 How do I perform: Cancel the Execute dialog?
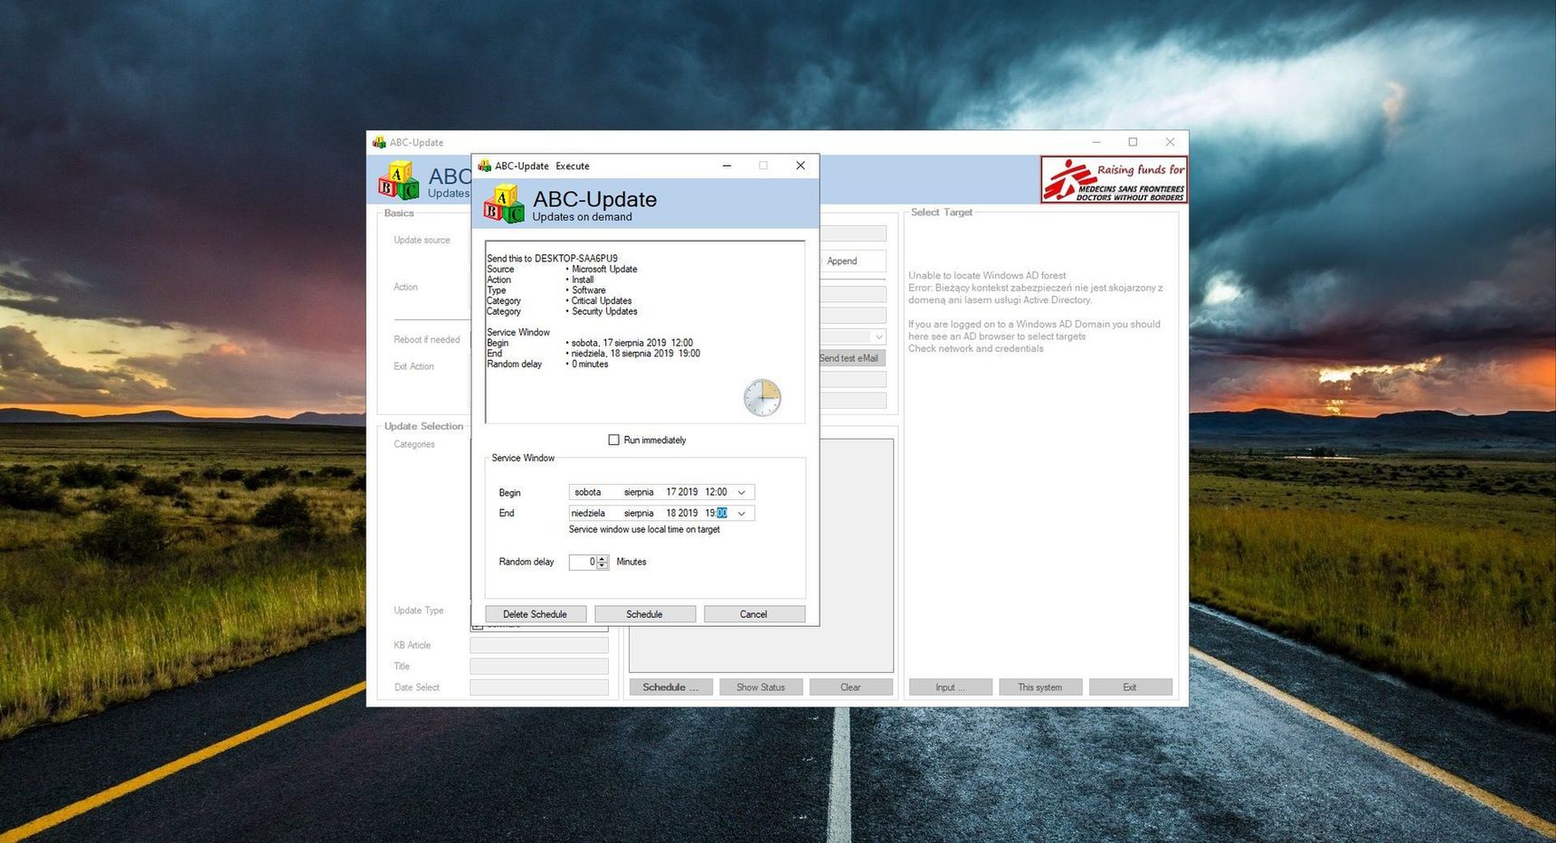(x=754, y=614)
